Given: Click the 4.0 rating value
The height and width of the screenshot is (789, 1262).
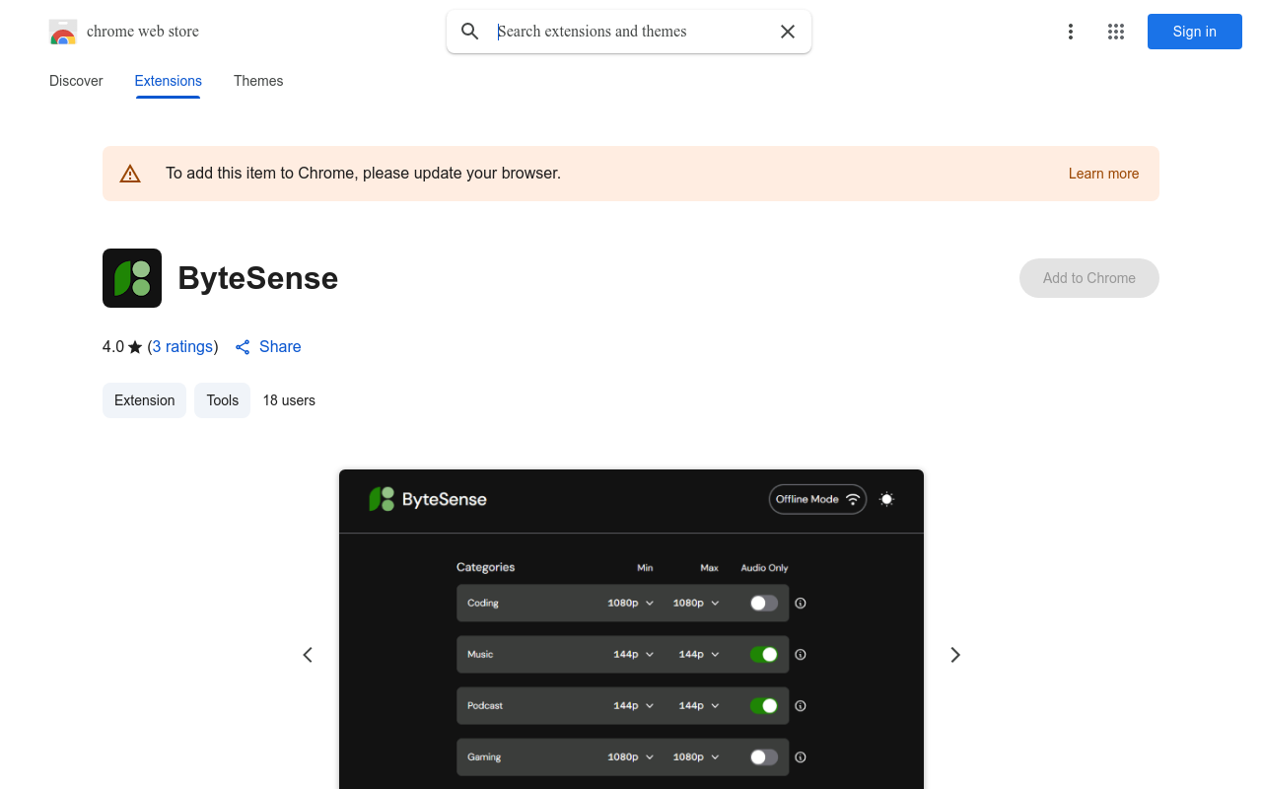Looking at the screenshot, I should pyautogui.click(x=113, y=347).
